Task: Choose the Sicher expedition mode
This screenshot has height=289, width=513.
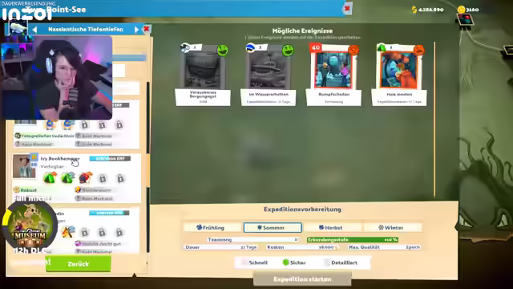Action: 294,263
